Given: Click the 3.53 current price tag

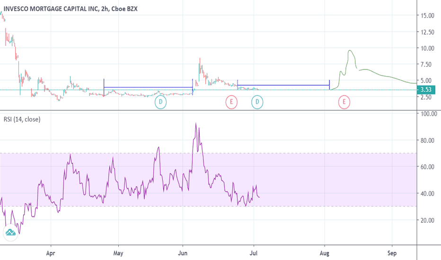Looking at the screenshot, I should [426, 90].
